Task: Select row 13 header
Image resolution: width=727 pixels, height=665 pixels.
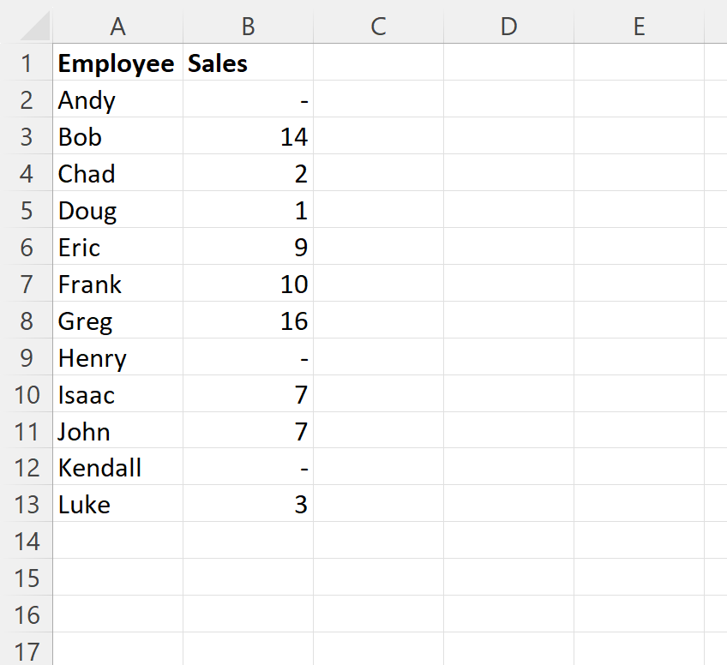Action: [27, 505]
